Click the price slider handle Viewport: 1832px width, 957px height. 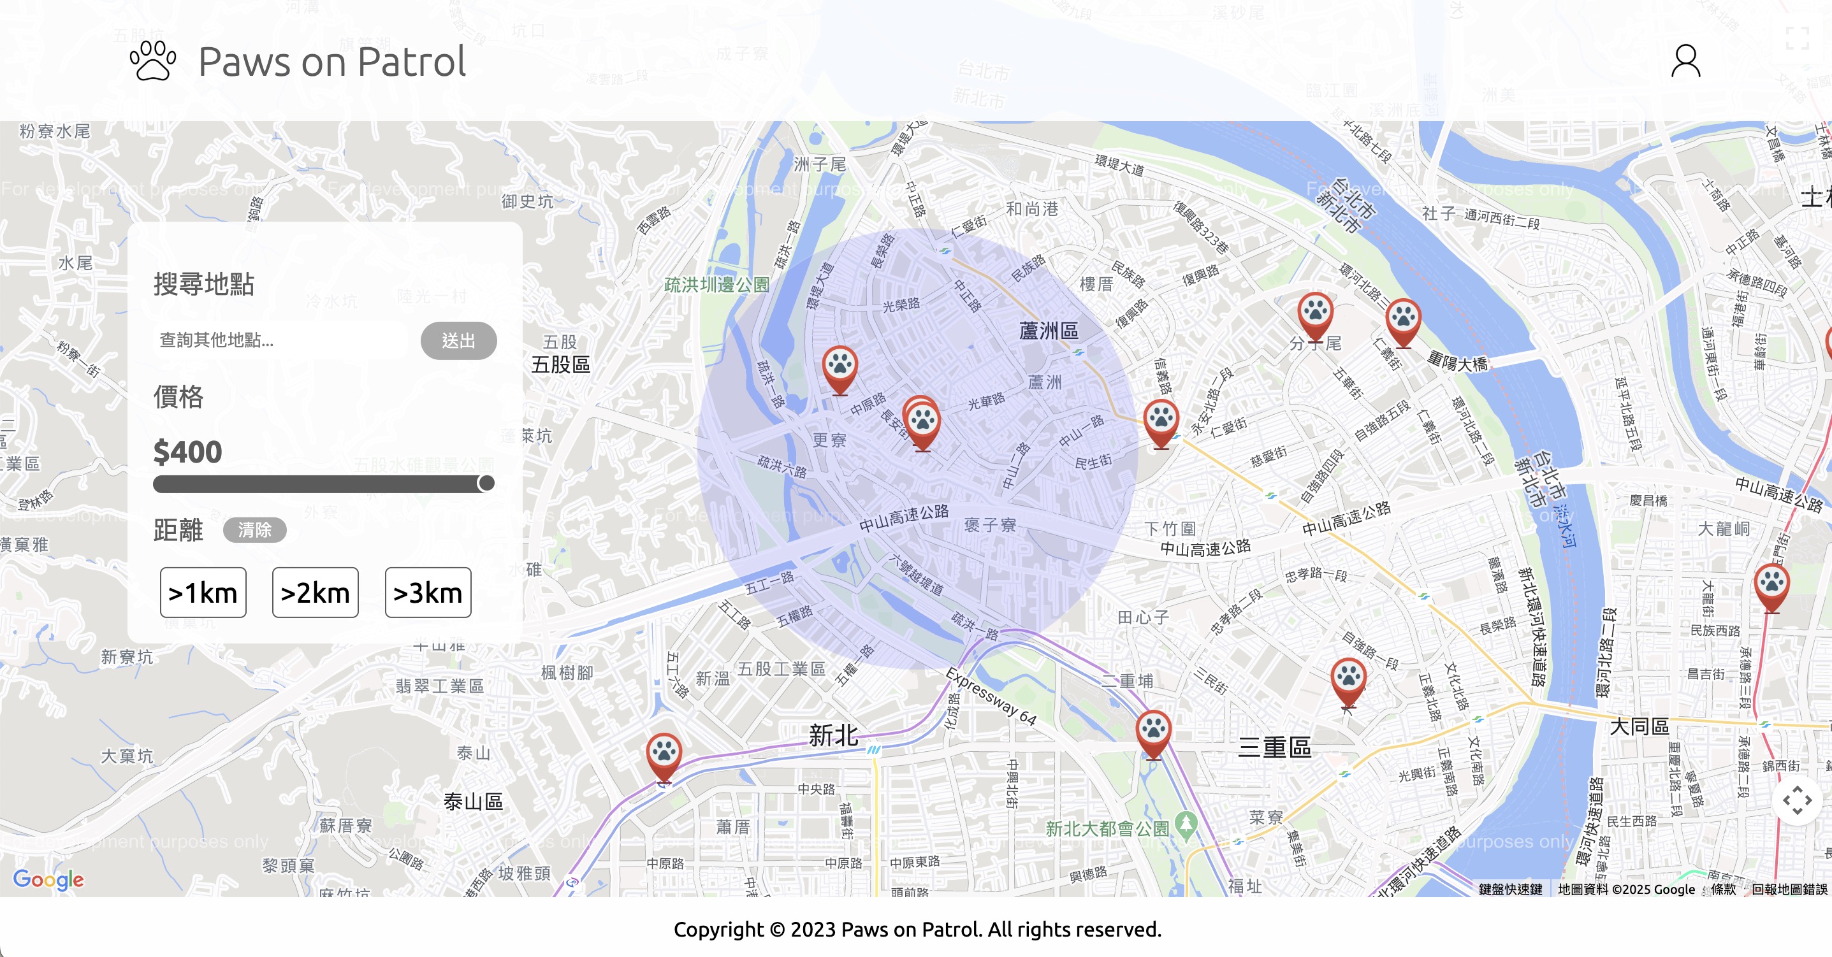tap(486, 484)
